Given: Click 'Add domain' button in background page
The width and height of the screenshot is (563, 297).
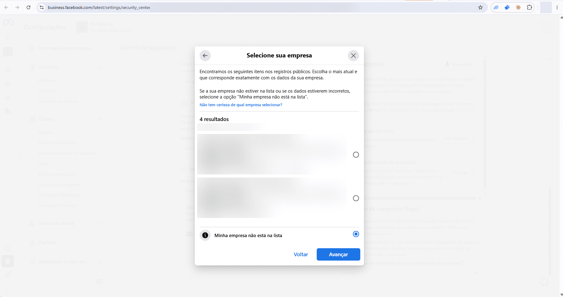Looking at the screenshot, I should click(x=455, y=138).
